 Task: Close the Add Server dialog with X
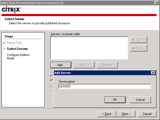coord(153,73)
